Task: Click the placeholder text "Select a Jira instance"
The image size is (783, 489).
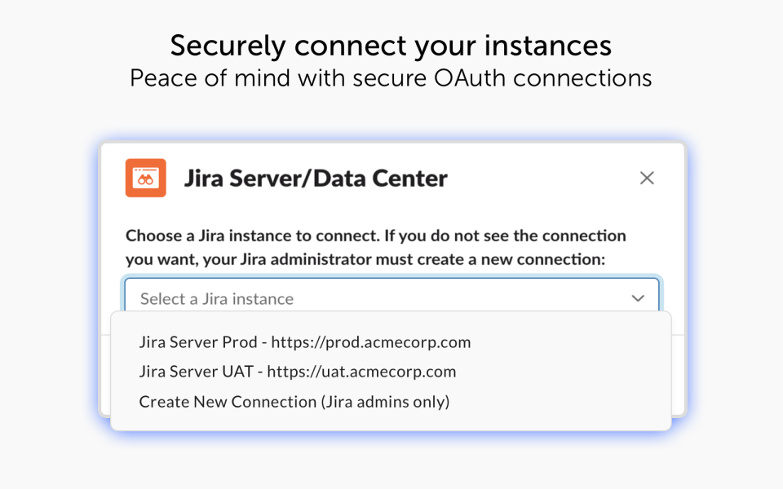Action: click(217, 298)
